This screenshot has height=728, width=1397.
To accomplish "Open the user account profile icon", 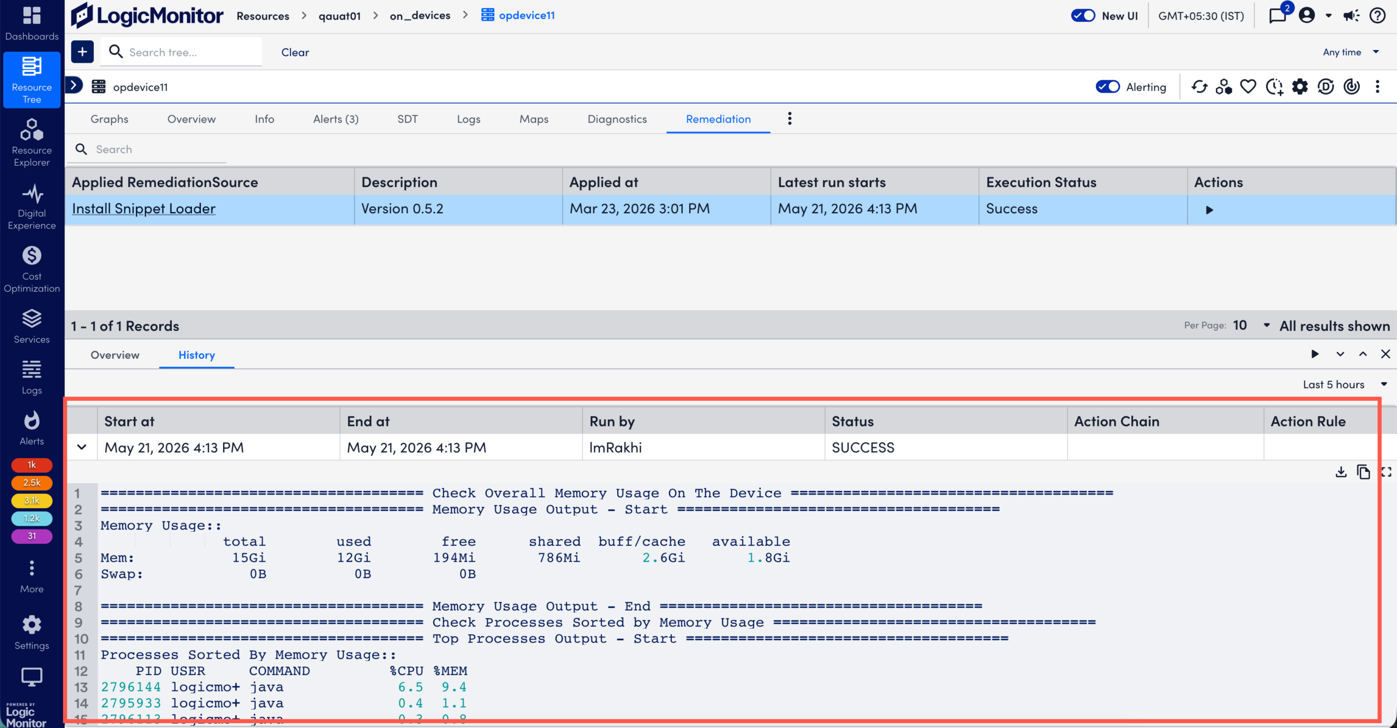I will tap(1306, 15).
